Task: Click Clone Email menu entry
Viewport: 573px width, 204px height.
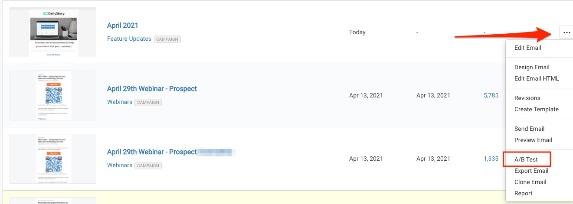Action: pos(530,182)
